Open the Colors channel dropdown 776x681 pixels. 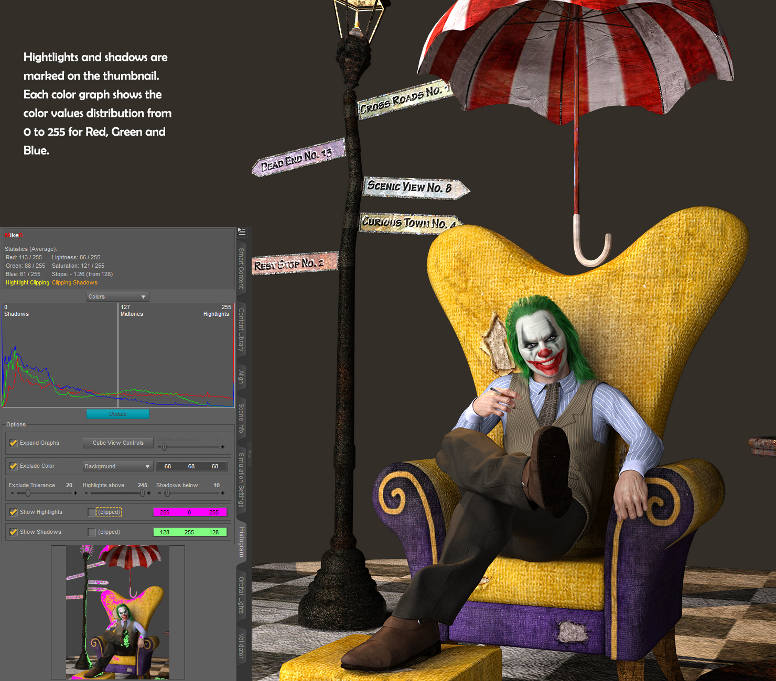click(117, 296)
